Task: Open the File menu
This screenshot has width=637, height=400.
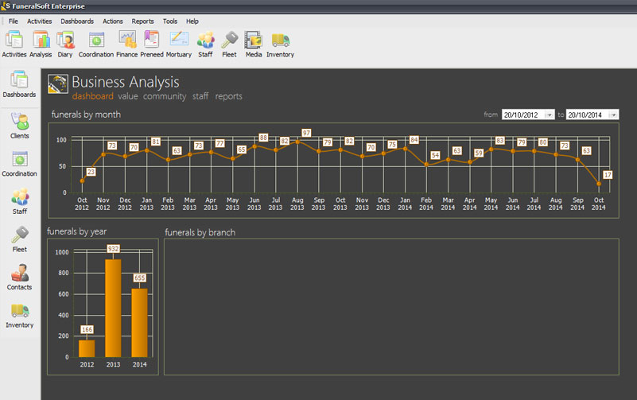Action: 14,21
